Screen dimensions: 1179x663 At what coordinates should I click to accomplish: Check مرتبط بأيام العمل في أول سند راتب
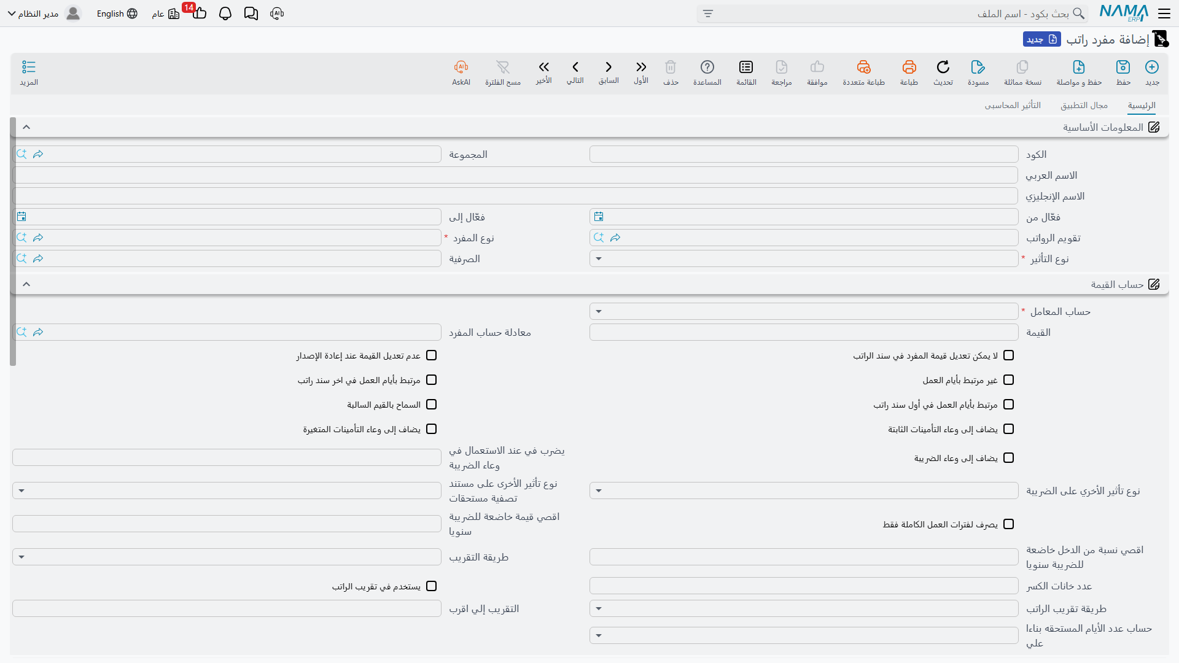click(x=1008, y=405)
